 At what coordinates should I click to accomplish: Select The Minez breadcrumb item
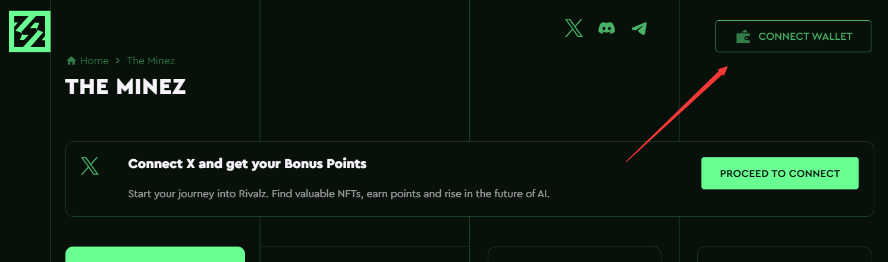(x=150, y=61)
